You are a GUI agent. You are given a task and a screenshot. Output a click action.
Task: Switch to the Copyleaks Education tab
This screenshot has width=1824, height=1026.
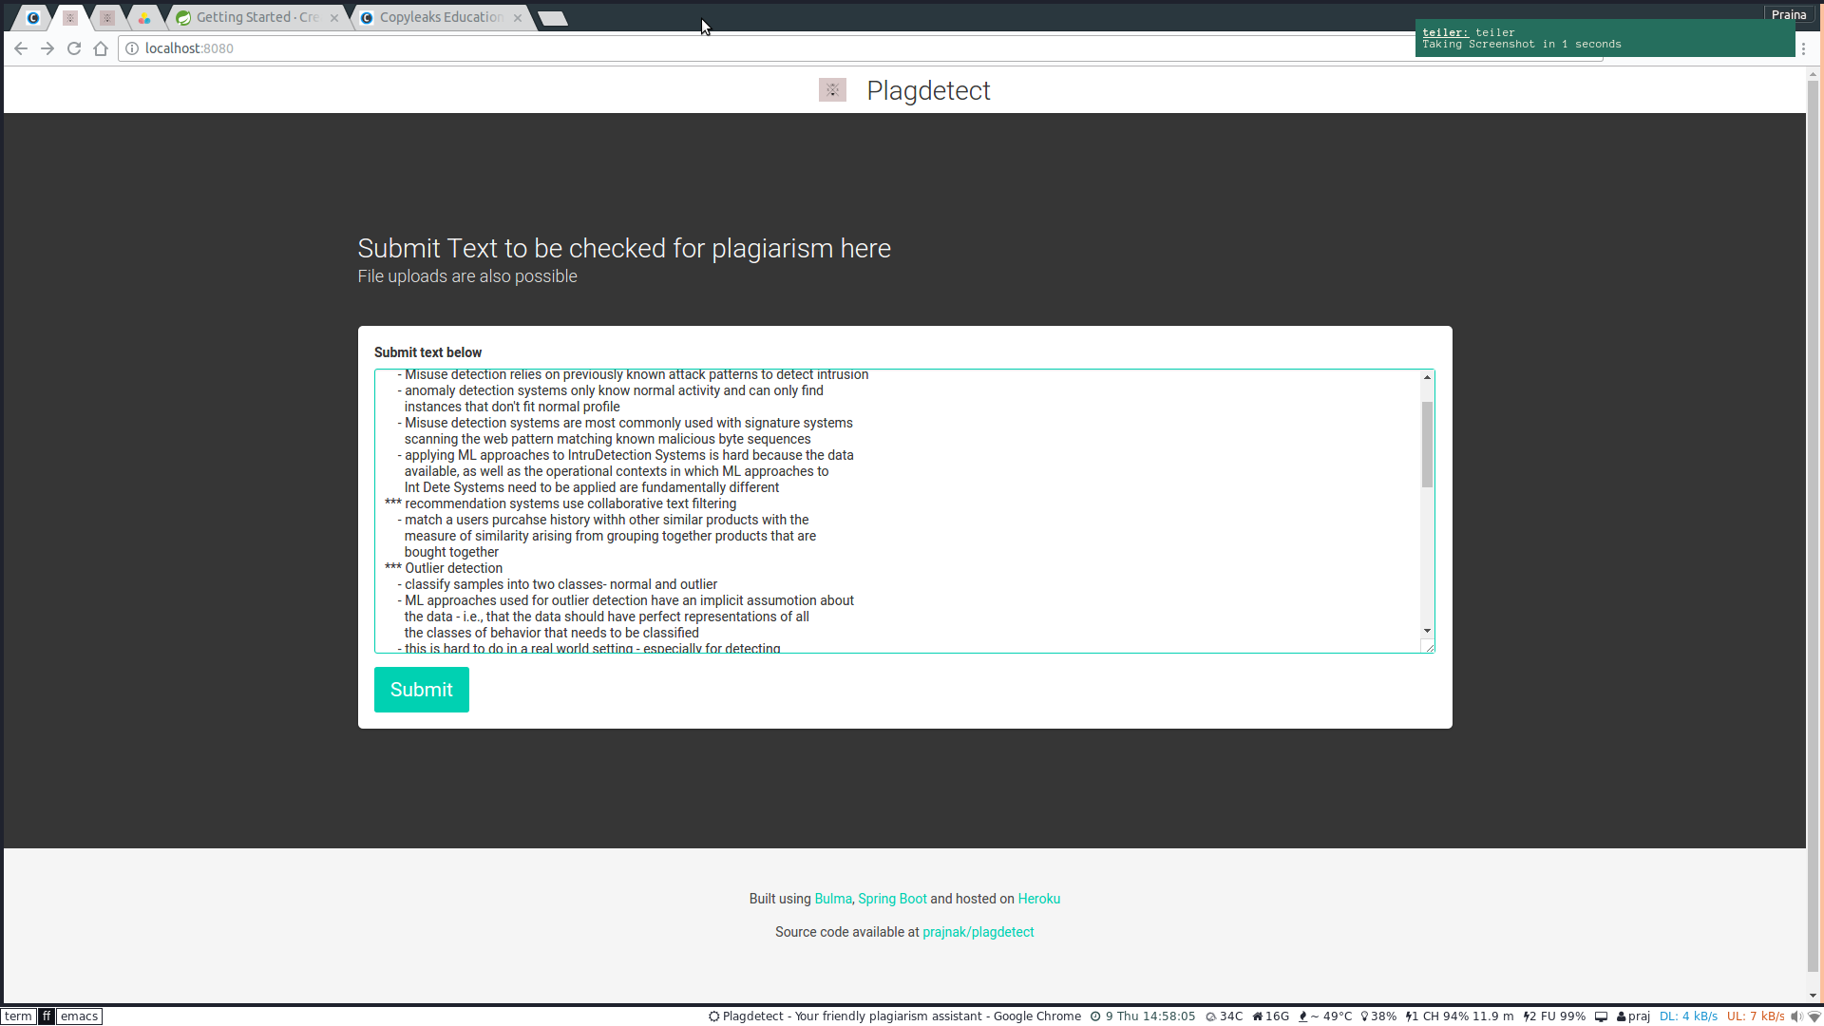tap(440, 17)
